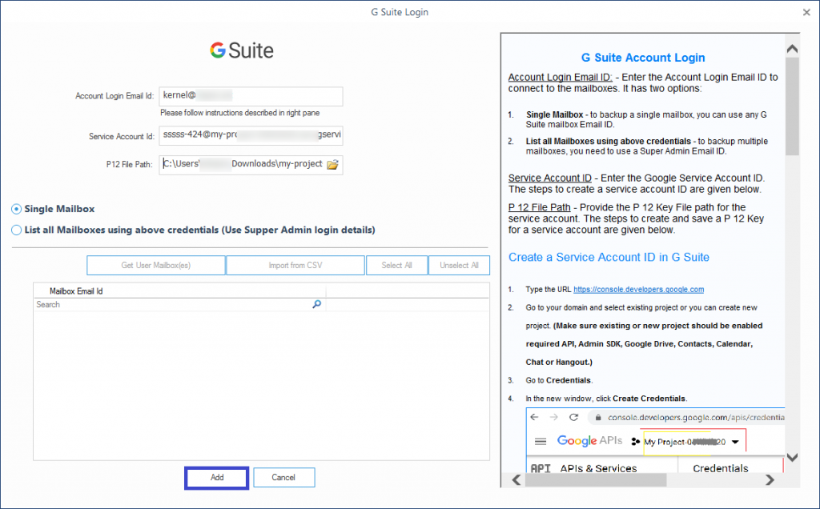Screen dimensions: 820x509
Task: Click Credentials tab in embedded image
Action: [720, 468]
